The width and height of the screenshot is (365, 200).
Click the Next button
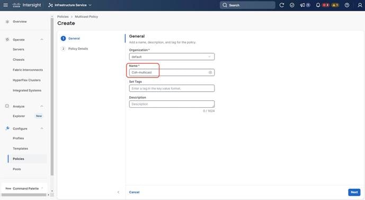(354, 192)
